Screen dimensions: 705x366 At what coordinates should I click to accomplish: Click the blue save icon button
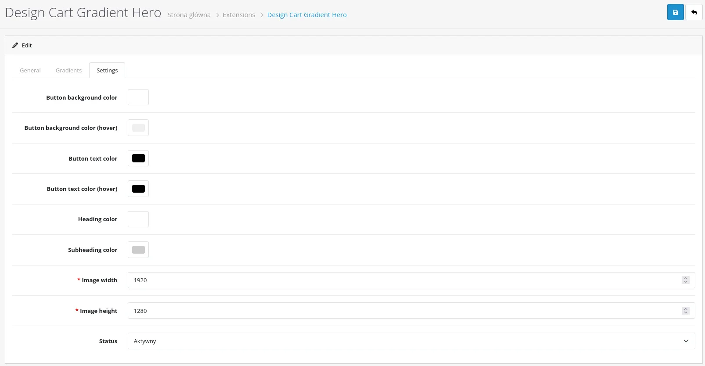[x=675, y=12]
